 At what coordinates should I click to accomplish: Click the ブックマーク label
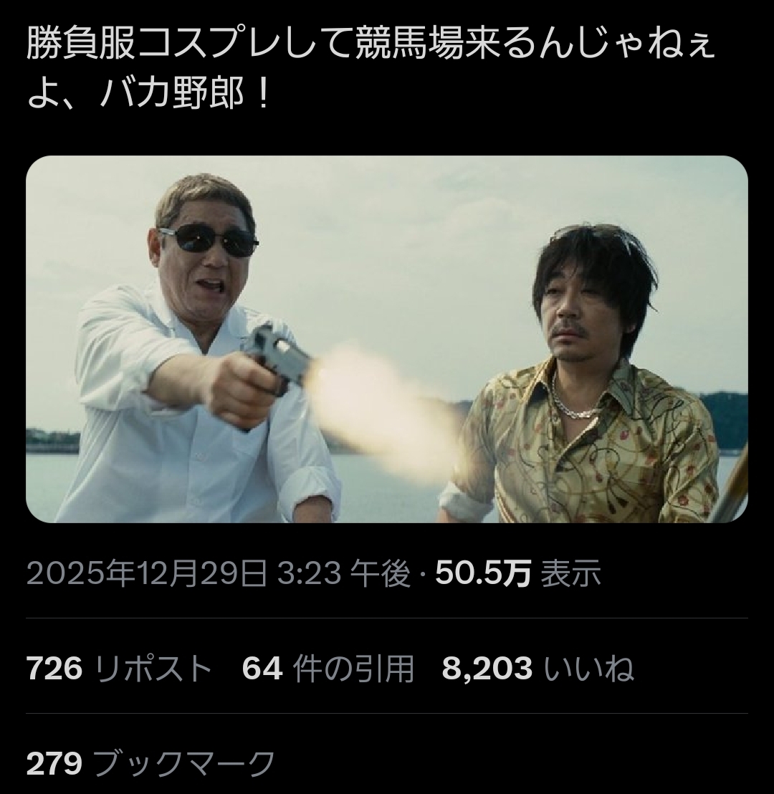(184, 763)
